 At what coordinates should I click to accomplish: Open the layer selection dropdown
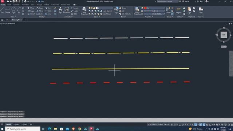[x=101, y=8]
